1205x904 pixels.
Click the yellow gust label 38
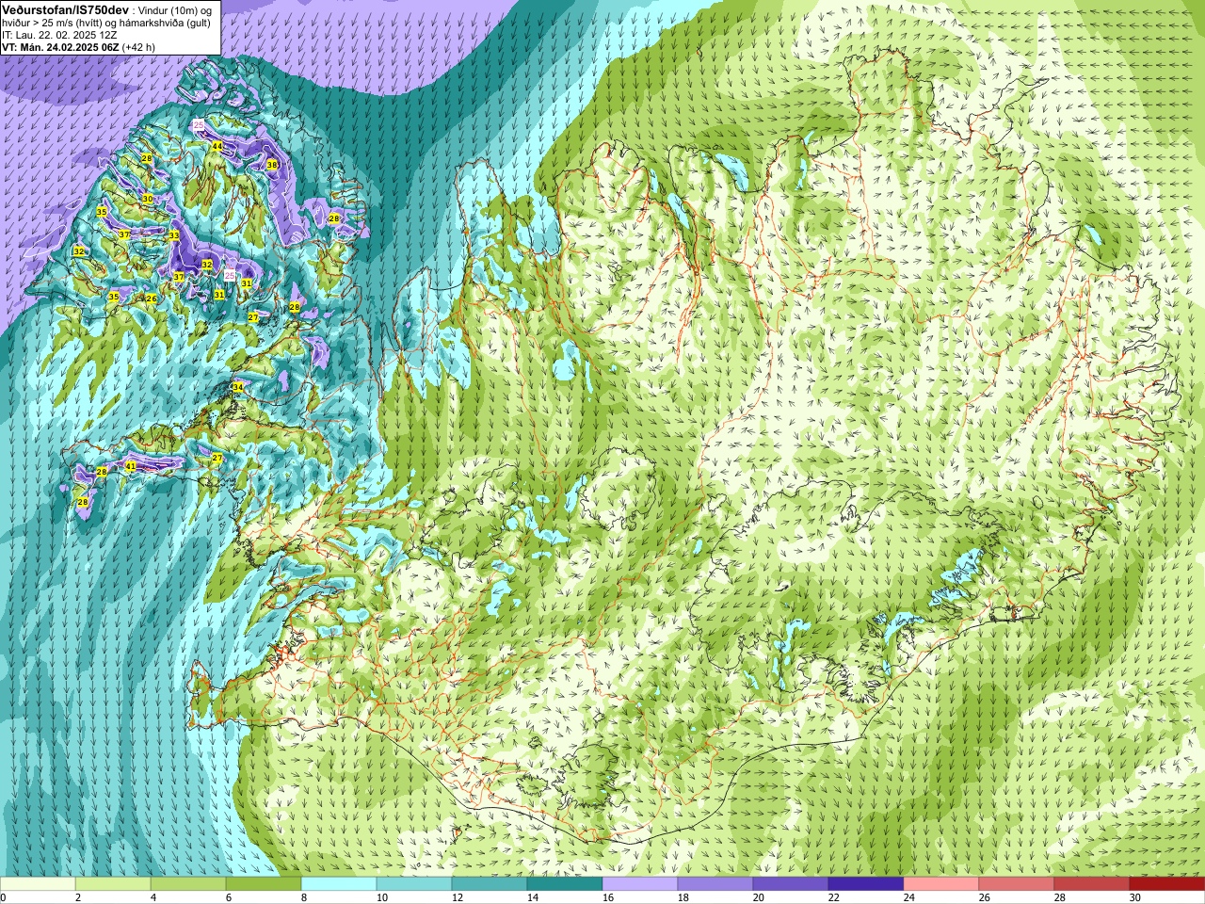tap(272, 165)
